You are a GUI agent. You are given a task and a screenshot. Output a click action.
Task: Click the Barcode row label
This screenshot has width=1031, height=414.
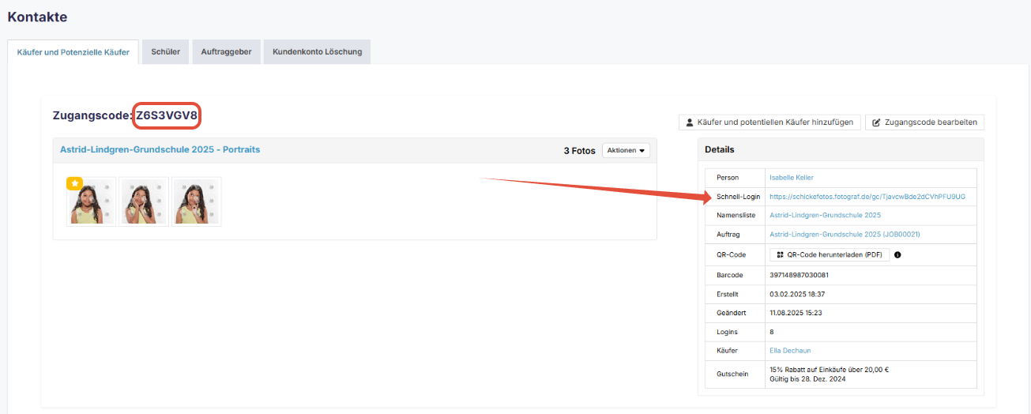[x=729, y=275]
